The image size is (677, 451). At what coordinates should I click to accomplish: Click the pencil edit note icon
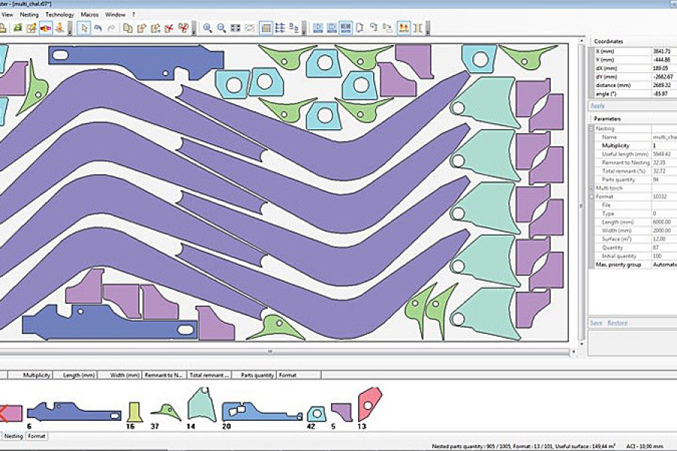31,28
